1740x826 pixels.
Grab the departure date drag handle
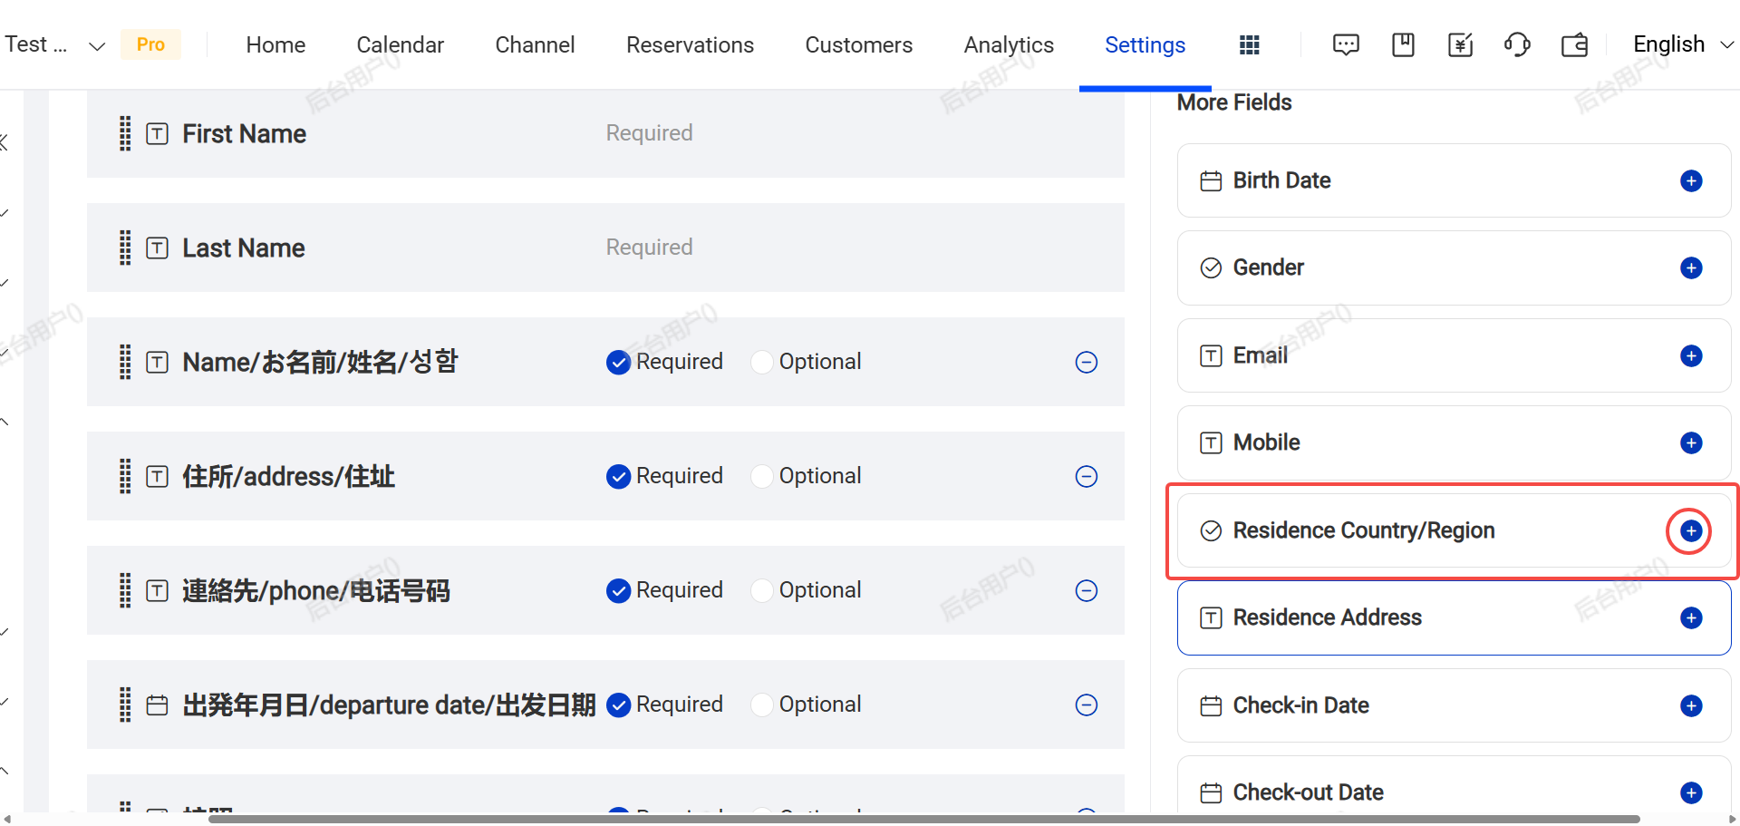click(x=125, y=705)
